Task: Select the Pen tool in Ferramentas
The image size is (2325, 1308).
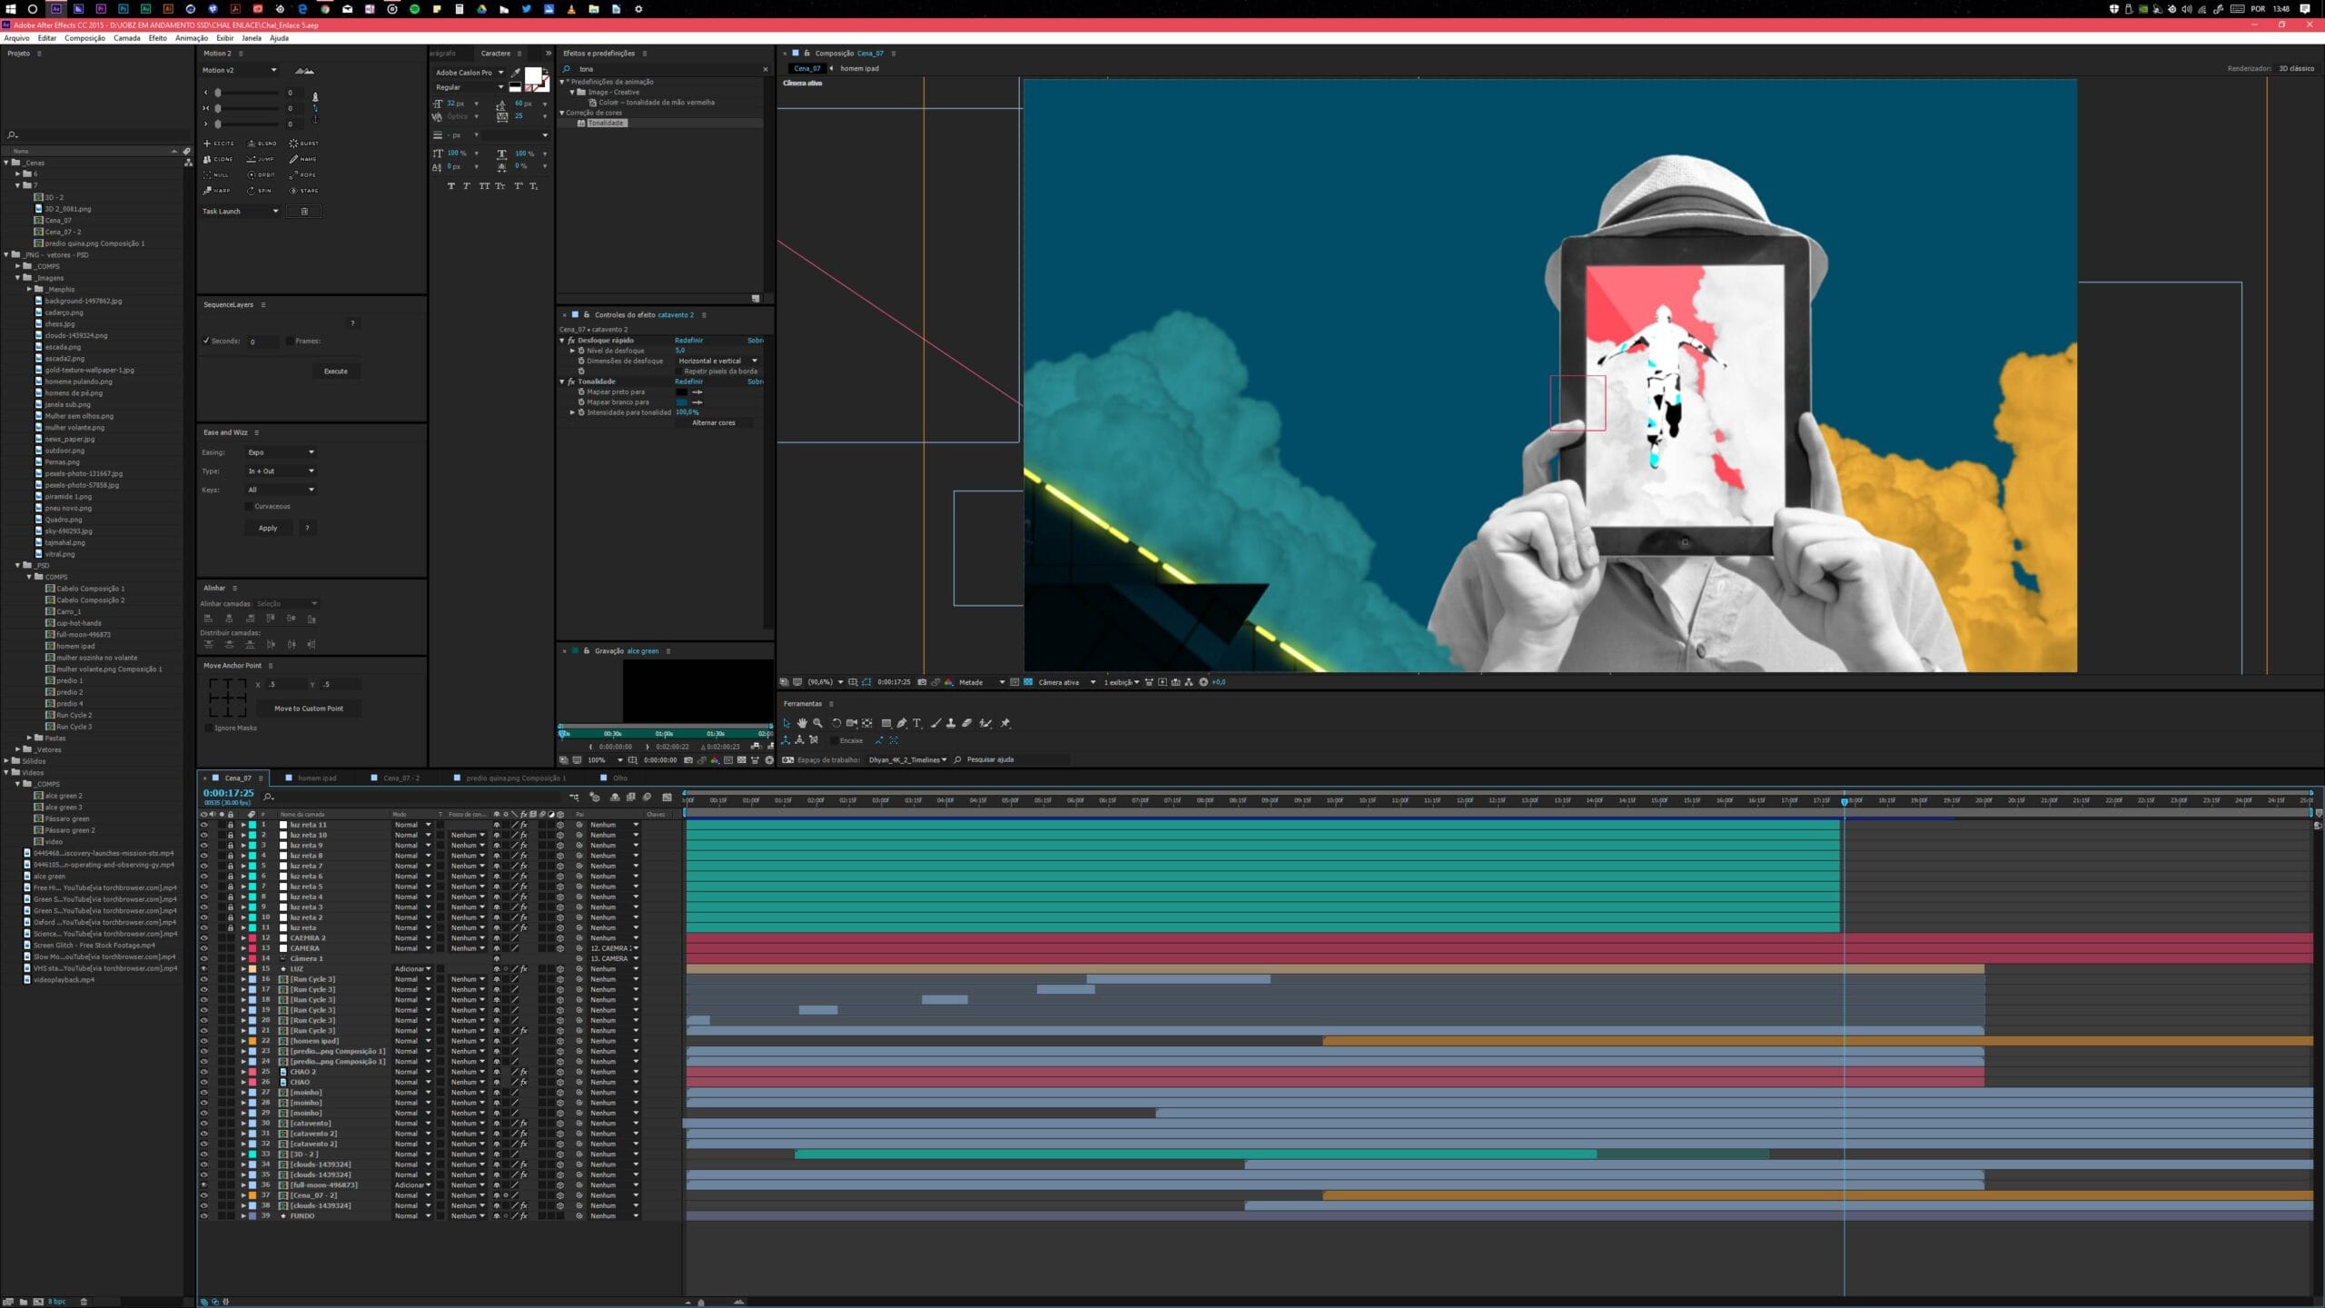Action: [x=902, y=723]
